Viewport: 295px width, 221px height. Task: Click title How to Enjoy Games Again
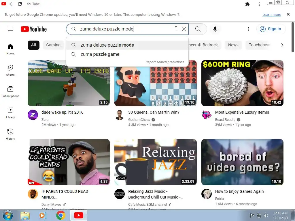point(239,191)
